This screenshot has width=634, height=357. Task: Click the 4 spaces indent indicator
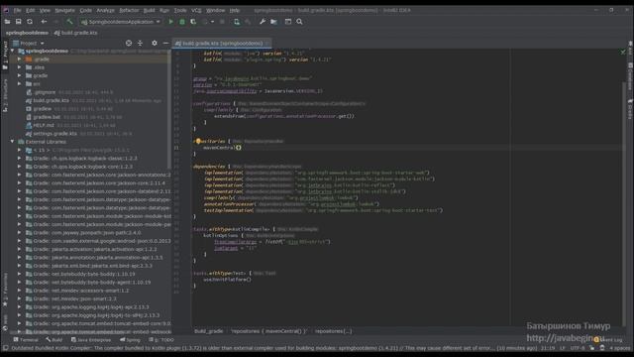point(619,348)
